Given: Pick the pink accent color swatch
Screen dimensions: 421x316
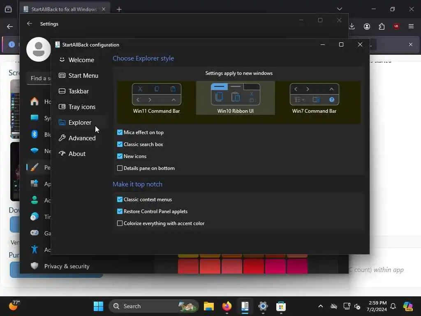Looking at the screenshot, I should 275,266.
